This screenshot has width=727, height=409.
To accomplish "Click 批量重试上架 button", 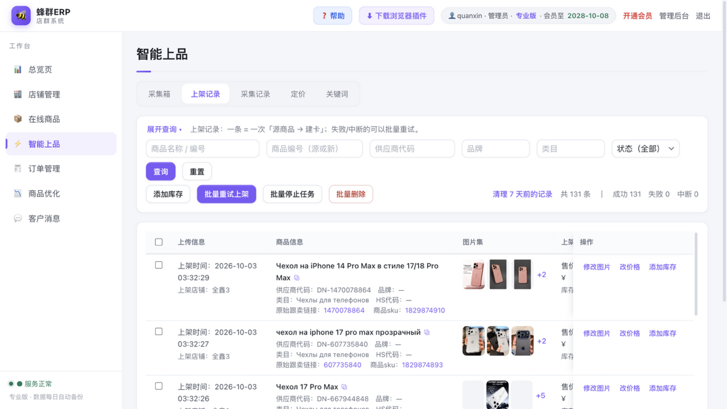I will coord(227,194).
